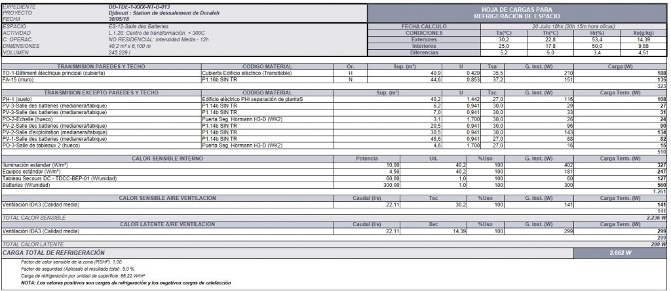Select 'Tableau Secours DC - TDCC-BEP-01 (W/unidad)' row
671x291 pixels.
tap(60, 178)
